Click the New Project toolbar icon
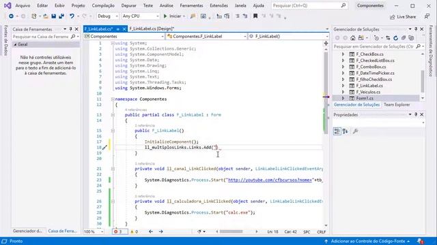Screen dimensions: 437x245 [x=34, y=16]
